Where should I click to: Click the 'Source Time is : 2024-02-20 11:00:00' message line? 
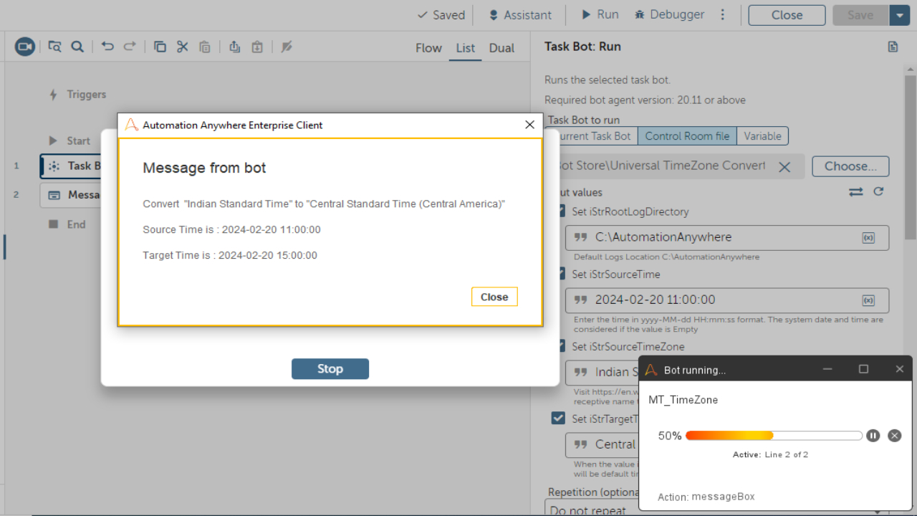click(231, 230)
